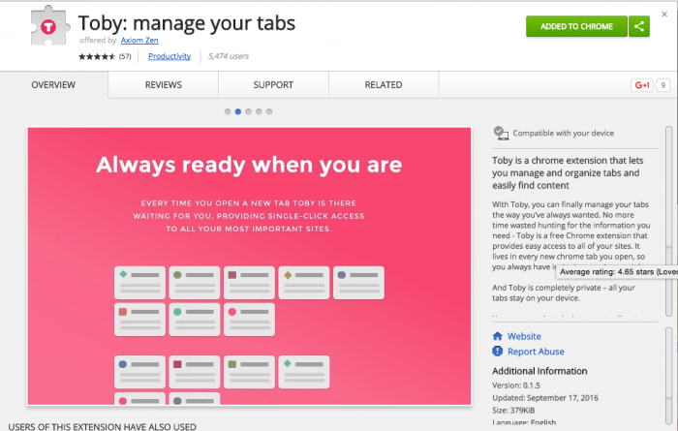Switch to the Support tab
The image size is (678, 431).
click(x=273, y=84)
